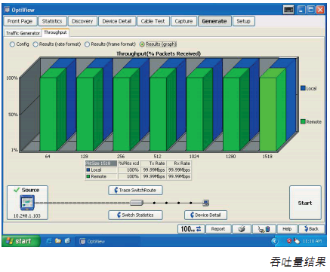Viewport: 330px width, 272px height.
Task: Open the Setup tab
Action: click(x=243, y=21)
